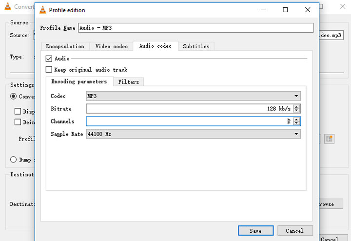The width and height of the screenshot is (351, 241).
Task: Open the Encoding parameters sub-tab
Action: [x=79, y=81]
